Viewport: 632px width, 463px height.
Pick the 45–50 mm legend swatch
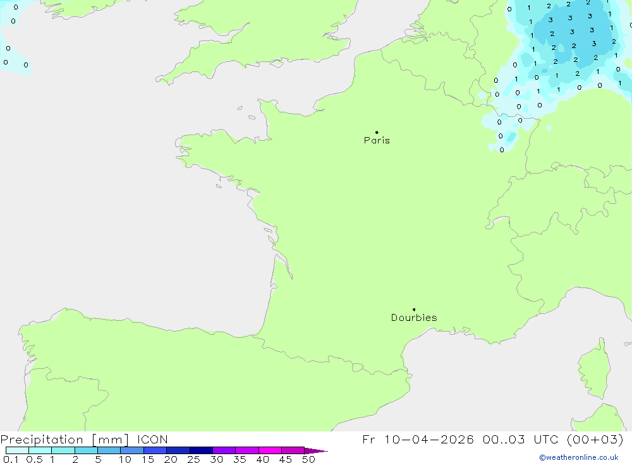point(293,450)
